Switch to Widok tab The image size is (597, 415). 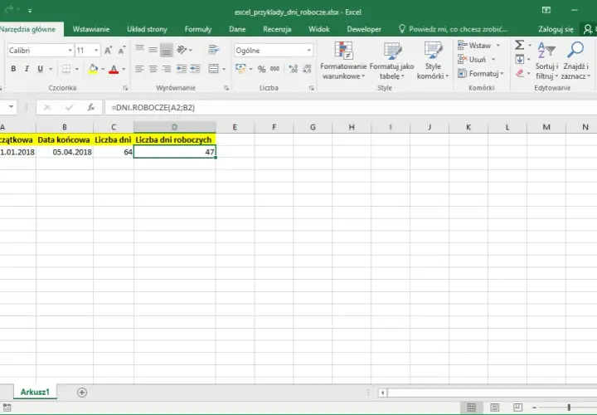click(x=319, y=29)
